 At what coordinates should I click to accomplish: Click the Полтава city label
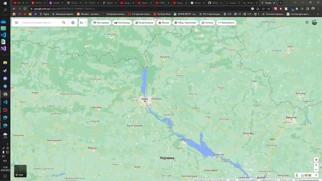click(x=248, y=133)
